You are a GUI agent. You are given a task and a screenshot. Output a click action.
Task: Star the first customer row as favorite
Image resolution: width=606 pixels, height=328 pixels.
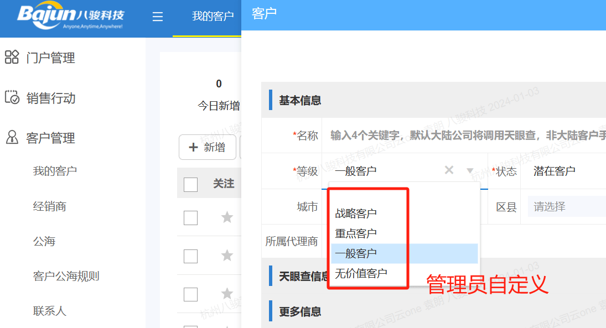pyautogui.click(x=227, y=218)
